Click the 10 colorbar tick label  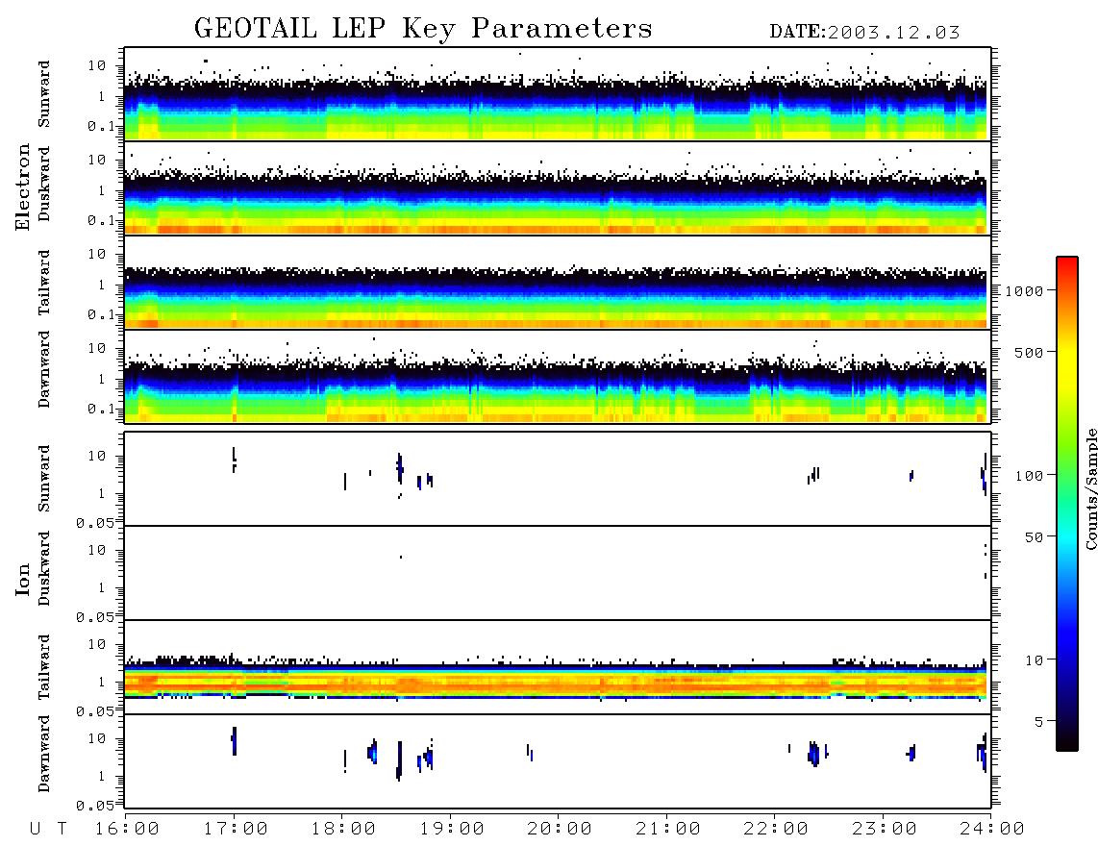coord(1034,659)
